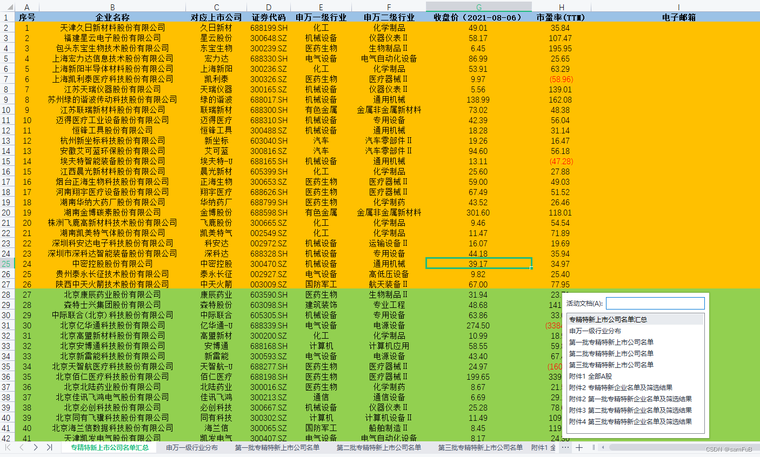The image size is (760, 457).
Task: Click cell 北京海兰信数据科技股份有限公司
Action: (x=112, y=428)
